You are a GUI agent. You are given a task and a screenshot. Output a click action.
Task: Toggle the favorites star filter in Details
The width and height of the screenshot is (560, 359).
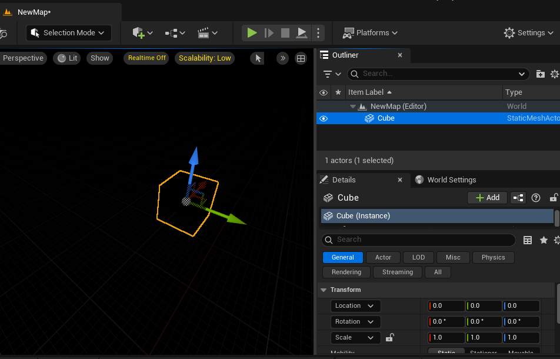(544, 240)
